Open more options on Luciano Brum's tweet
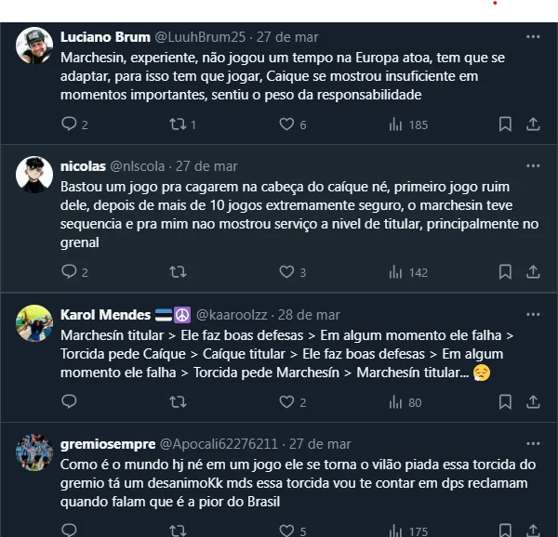Screen dimensions: 558x537 pyautogui.click(x=533, y=37)
